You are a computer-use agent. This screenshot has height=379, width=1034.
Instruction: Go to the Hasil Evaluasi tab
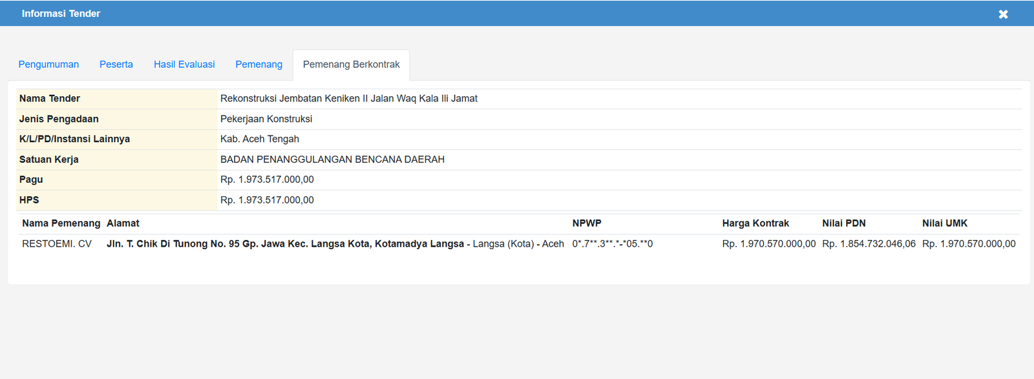pos(184,65)
